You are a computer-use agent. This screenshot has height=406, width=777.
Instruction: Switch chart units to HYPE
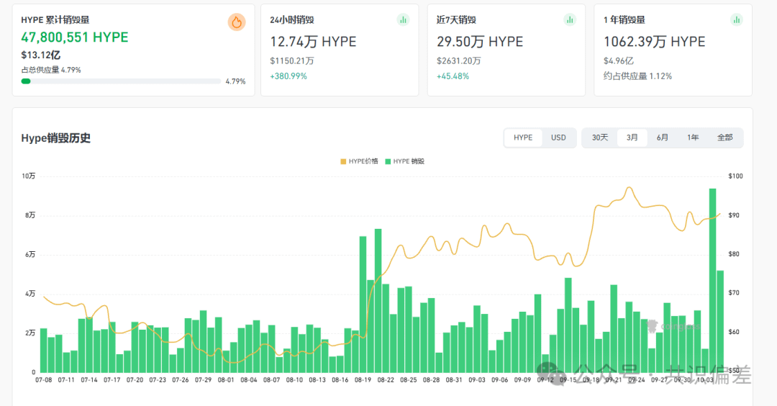523,137
